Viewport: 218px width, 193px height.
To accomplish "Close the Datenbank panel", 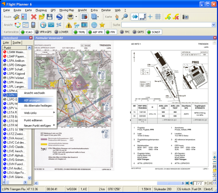I will click(x=31, y=38).
